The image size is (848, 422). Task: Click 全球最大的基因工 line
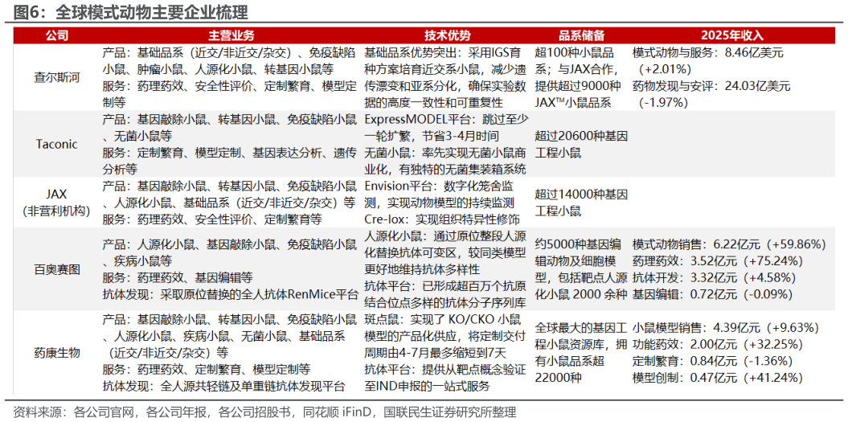coord(581,328)
